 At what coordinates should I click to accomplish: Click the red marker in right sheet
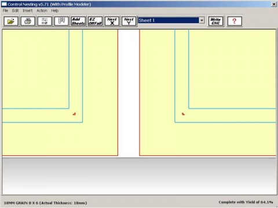click(x=183, y=114)
